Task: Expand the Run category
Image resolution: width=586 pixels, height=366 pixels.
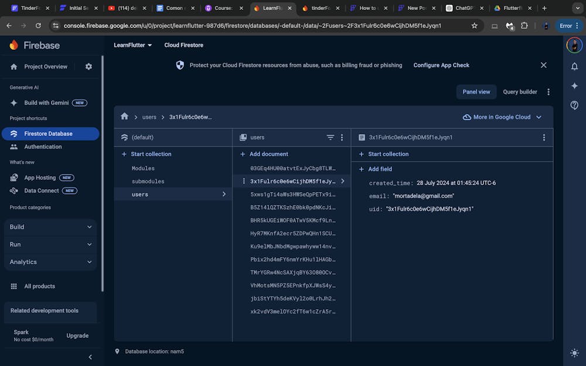Action: click(x=50, y=244)
